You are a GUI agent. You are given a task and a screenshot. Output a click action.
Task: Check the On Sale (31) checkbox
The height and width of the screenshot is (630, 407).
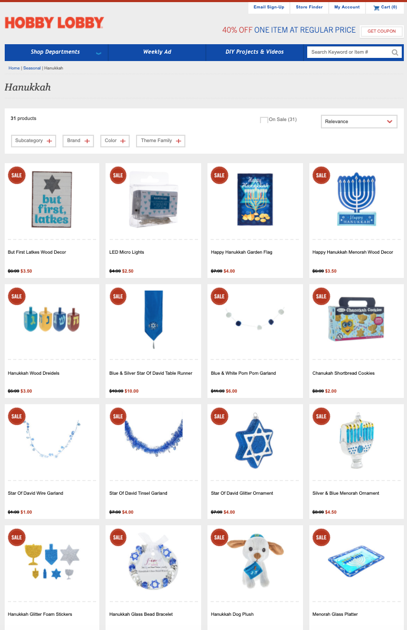click(x=264, y=119)
